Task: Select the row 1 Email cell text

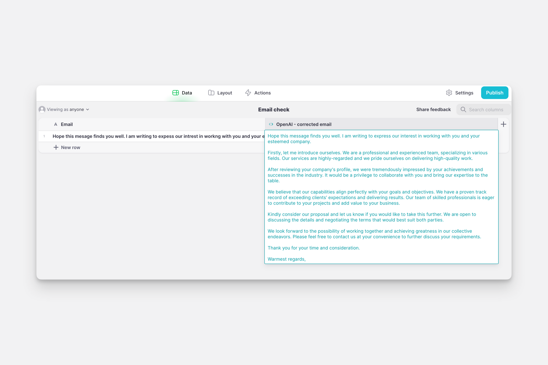Action: (156, 136)
